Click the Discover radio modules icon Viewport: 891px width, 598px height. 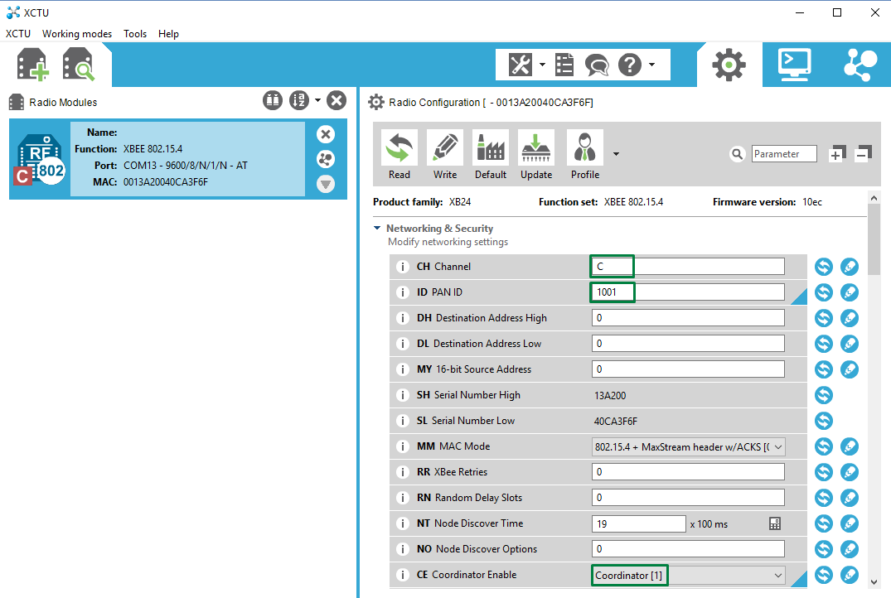[79, 65]
